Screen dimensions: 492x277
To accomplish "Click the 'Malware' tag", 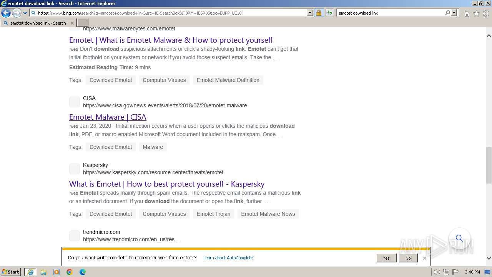I will click(x=153, y=147).
